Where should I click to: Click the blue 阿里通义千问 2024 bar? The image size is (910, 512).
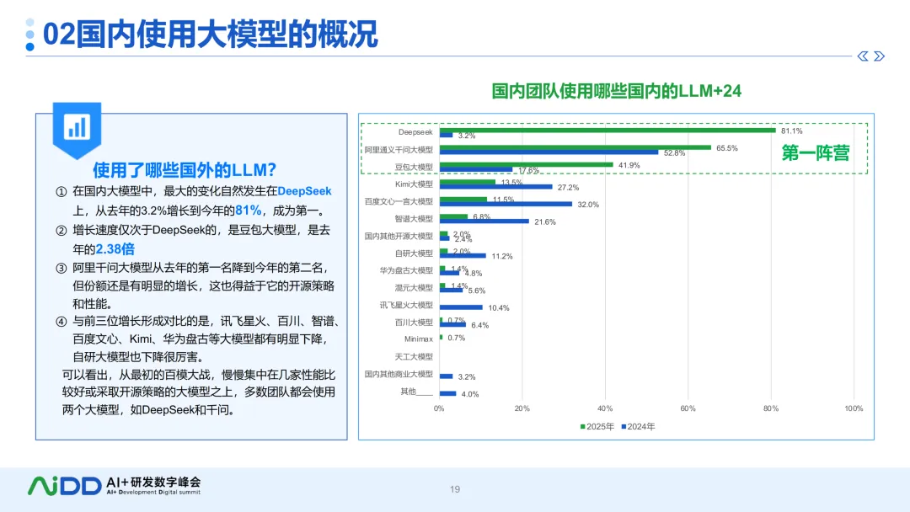click(549, 152)
